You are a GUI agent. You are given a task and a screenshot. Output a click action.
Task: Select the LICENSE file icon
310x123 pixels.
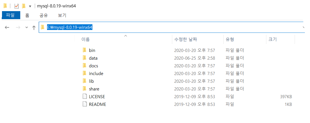click(85, 96)
